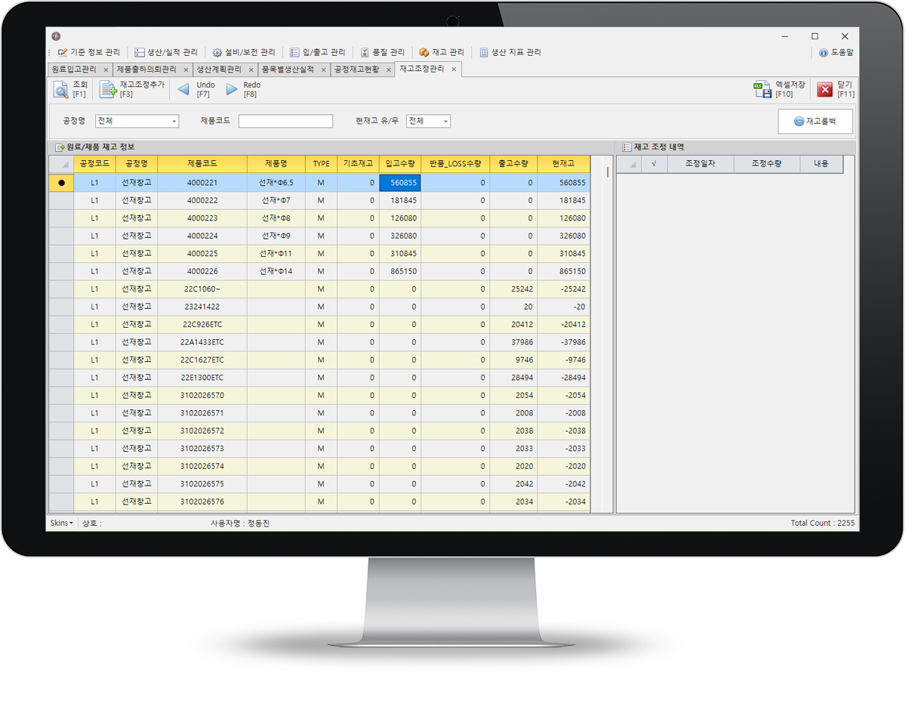Viewport: 906px width, 704px height.
Task: Open the 품질 관리 menu
Action: [383, 53]
